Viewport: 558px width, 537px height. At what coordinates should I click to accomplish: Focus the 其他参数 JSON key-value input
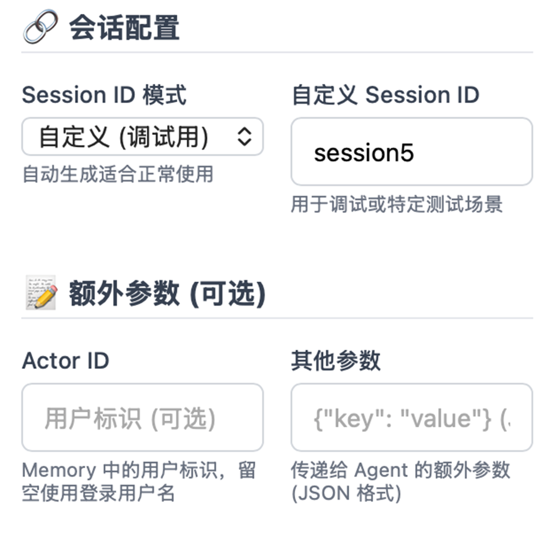click(x=411, y=417)
